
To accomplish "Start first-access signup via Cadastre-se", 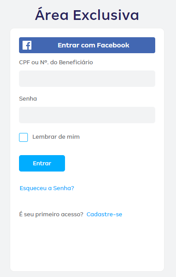I will (x=104, y=214).
